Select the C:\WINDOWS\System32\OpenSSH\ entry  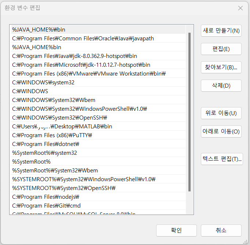(98, 118)
